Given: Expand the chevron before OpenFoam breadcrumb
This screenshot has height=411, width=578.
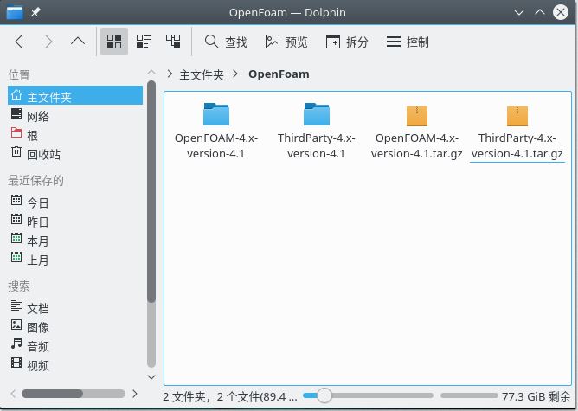Looking at the screenshot, I should (x=235, y=74).
